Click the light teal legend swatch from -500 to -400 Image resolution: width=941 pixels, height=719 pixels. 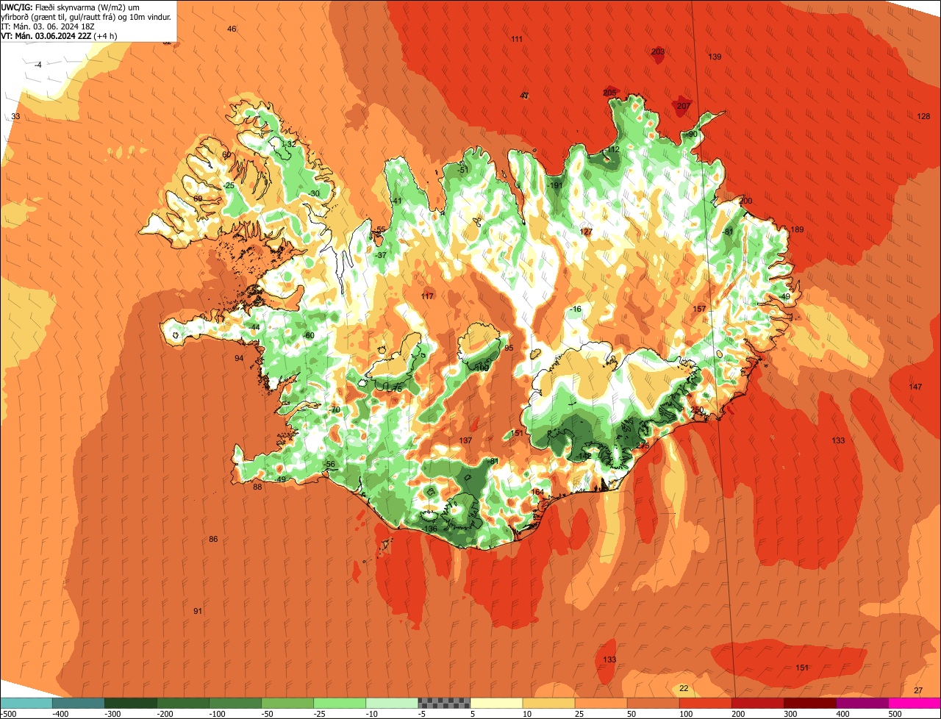pyautogui.click(x=26, y=703)
